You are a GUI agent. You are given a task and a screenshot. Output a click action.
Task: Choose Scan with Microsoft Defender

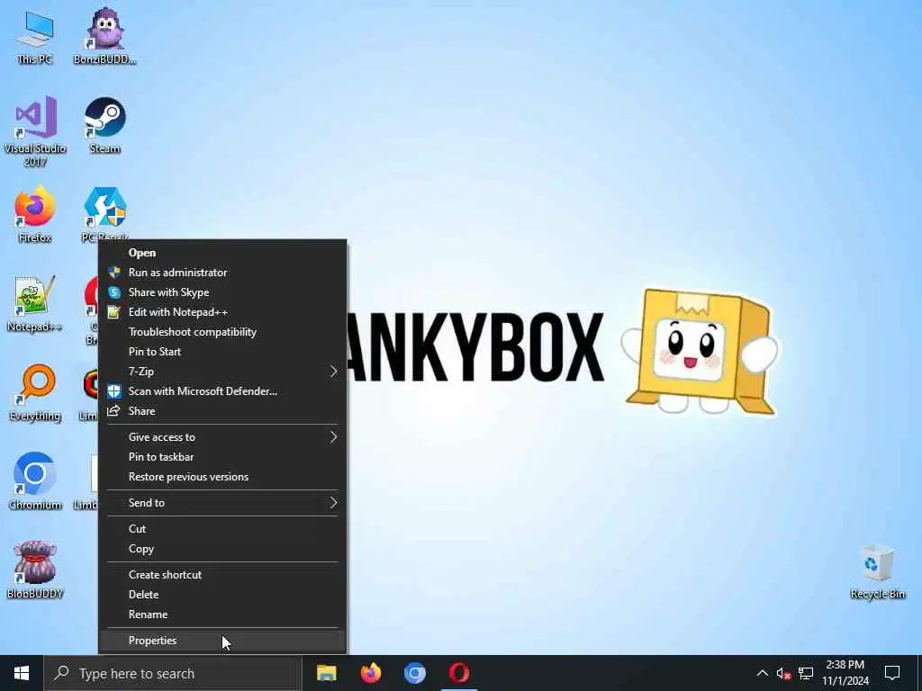pyautogui.click(x=223, y=391)
